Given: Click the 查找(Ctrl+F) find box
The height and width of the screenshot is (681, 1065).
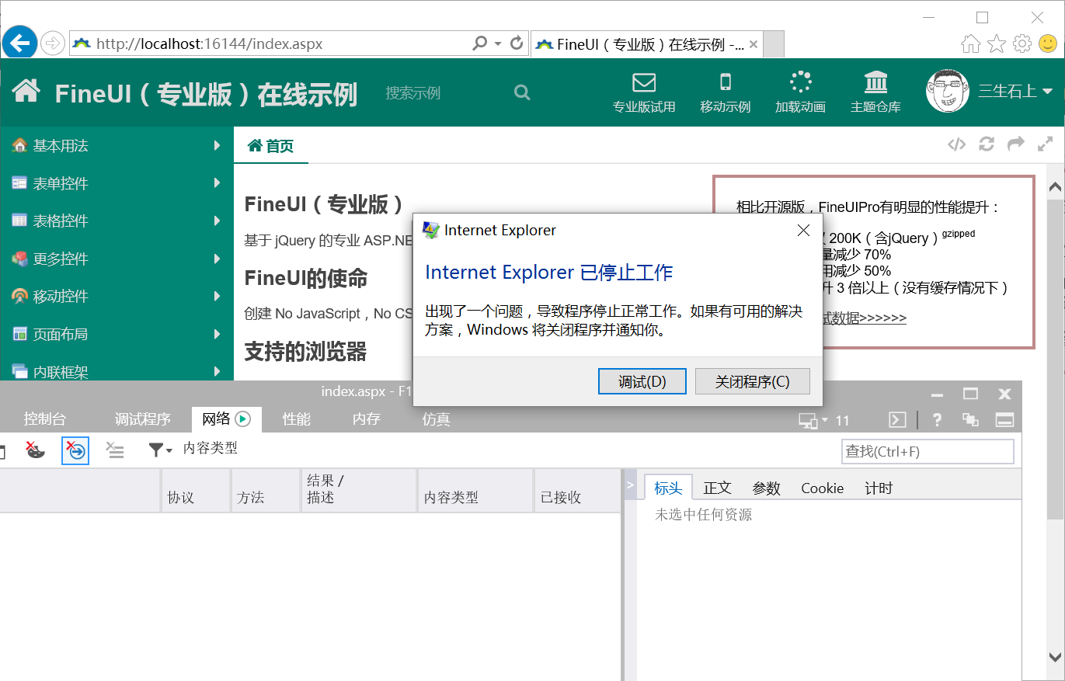Looking at the screenshot, I should [x=928, y=451].
